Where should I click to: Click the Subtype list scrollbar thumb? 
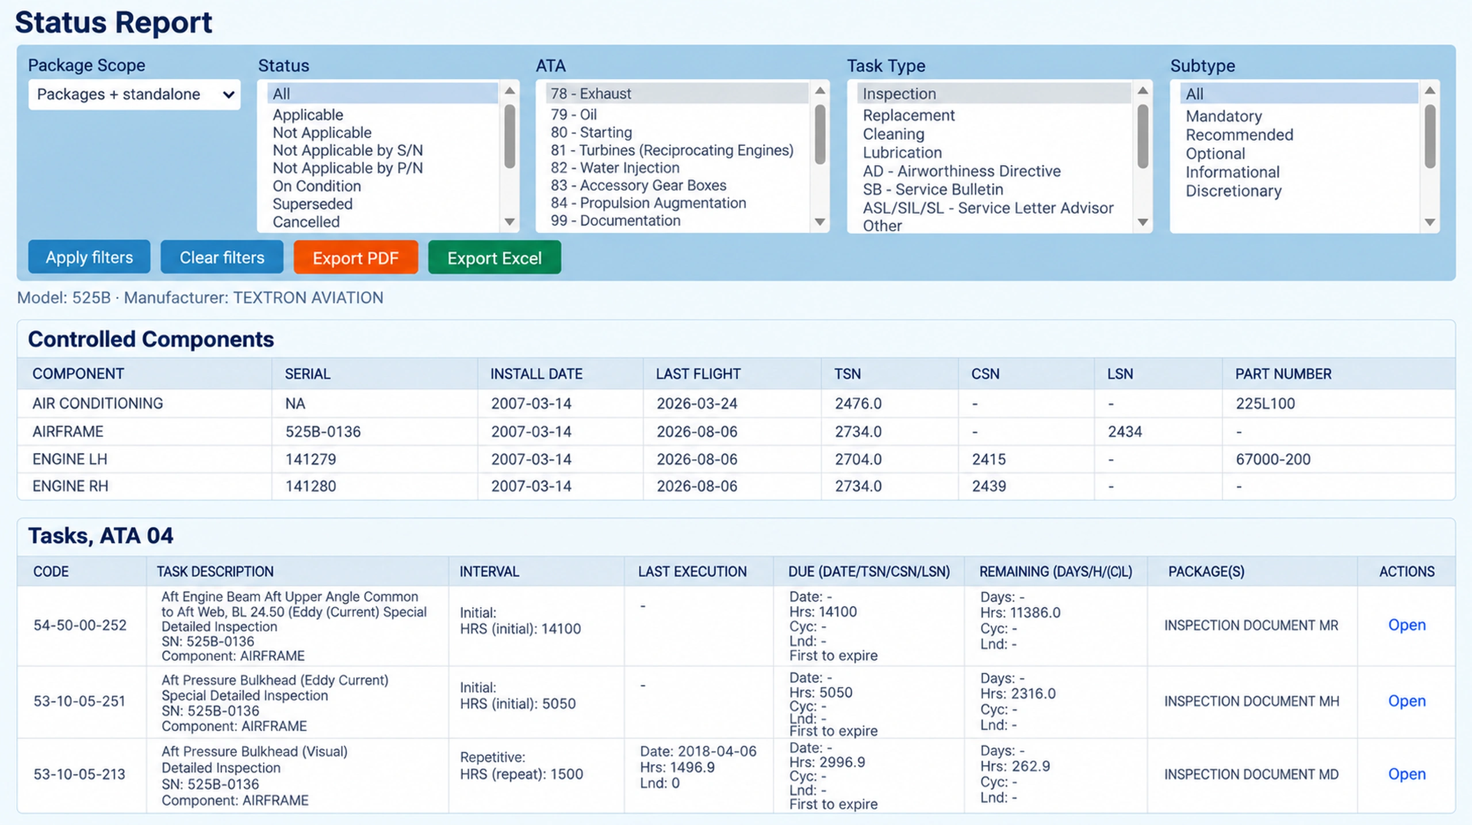pos(1430,137)
